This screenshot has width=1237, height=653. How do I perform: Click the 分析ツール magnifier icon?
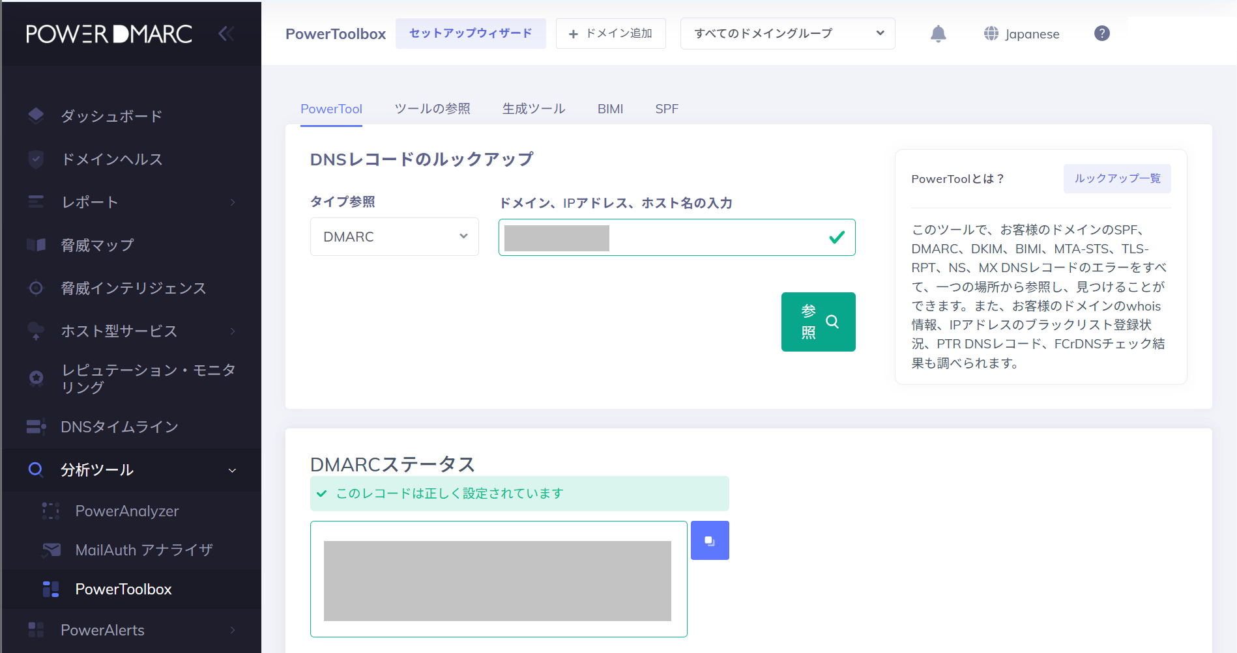(x=36, y=469)
